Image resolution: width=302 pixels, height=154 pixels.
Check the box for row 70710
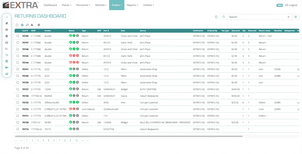point(18,129)
